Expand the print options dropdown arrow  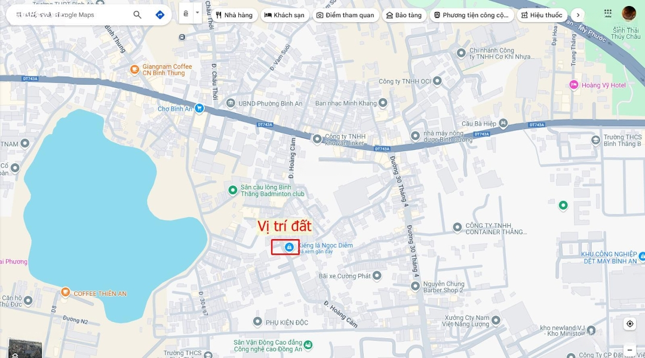pos(198,13)
